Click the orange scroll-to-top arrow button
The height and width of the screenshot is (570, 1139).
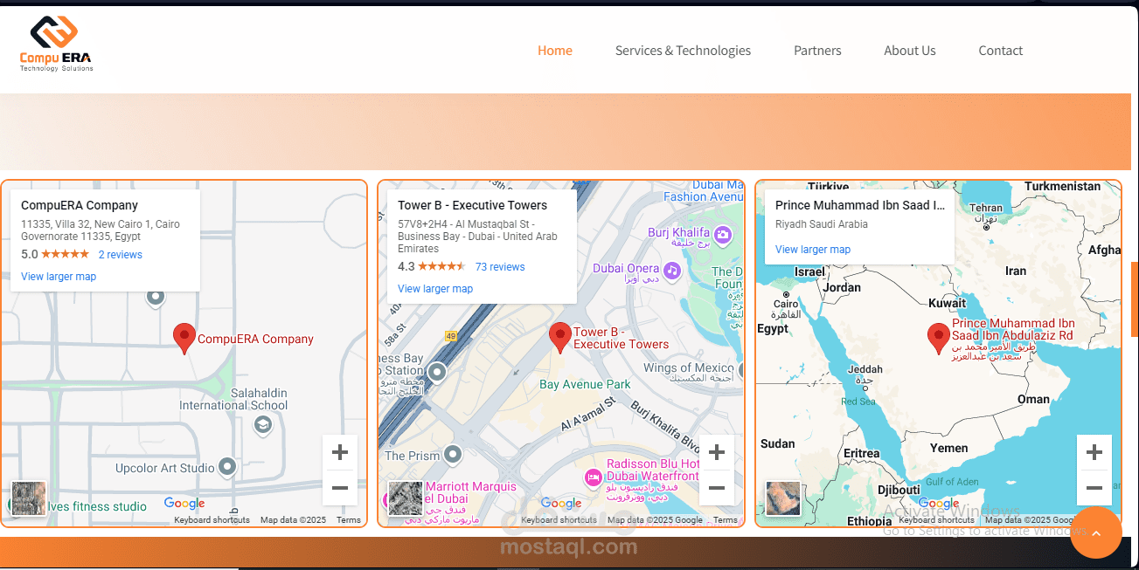coord(1096,532)
